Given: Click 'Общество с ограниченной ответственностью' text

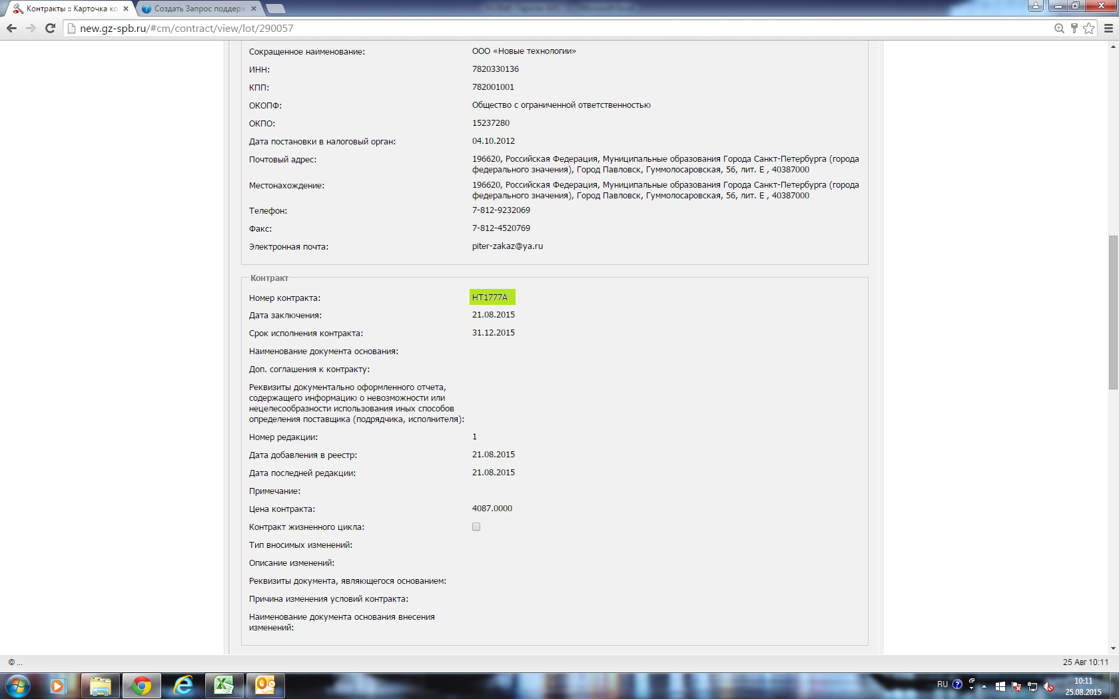Looking at the screenshot, I should coord(561,105).
